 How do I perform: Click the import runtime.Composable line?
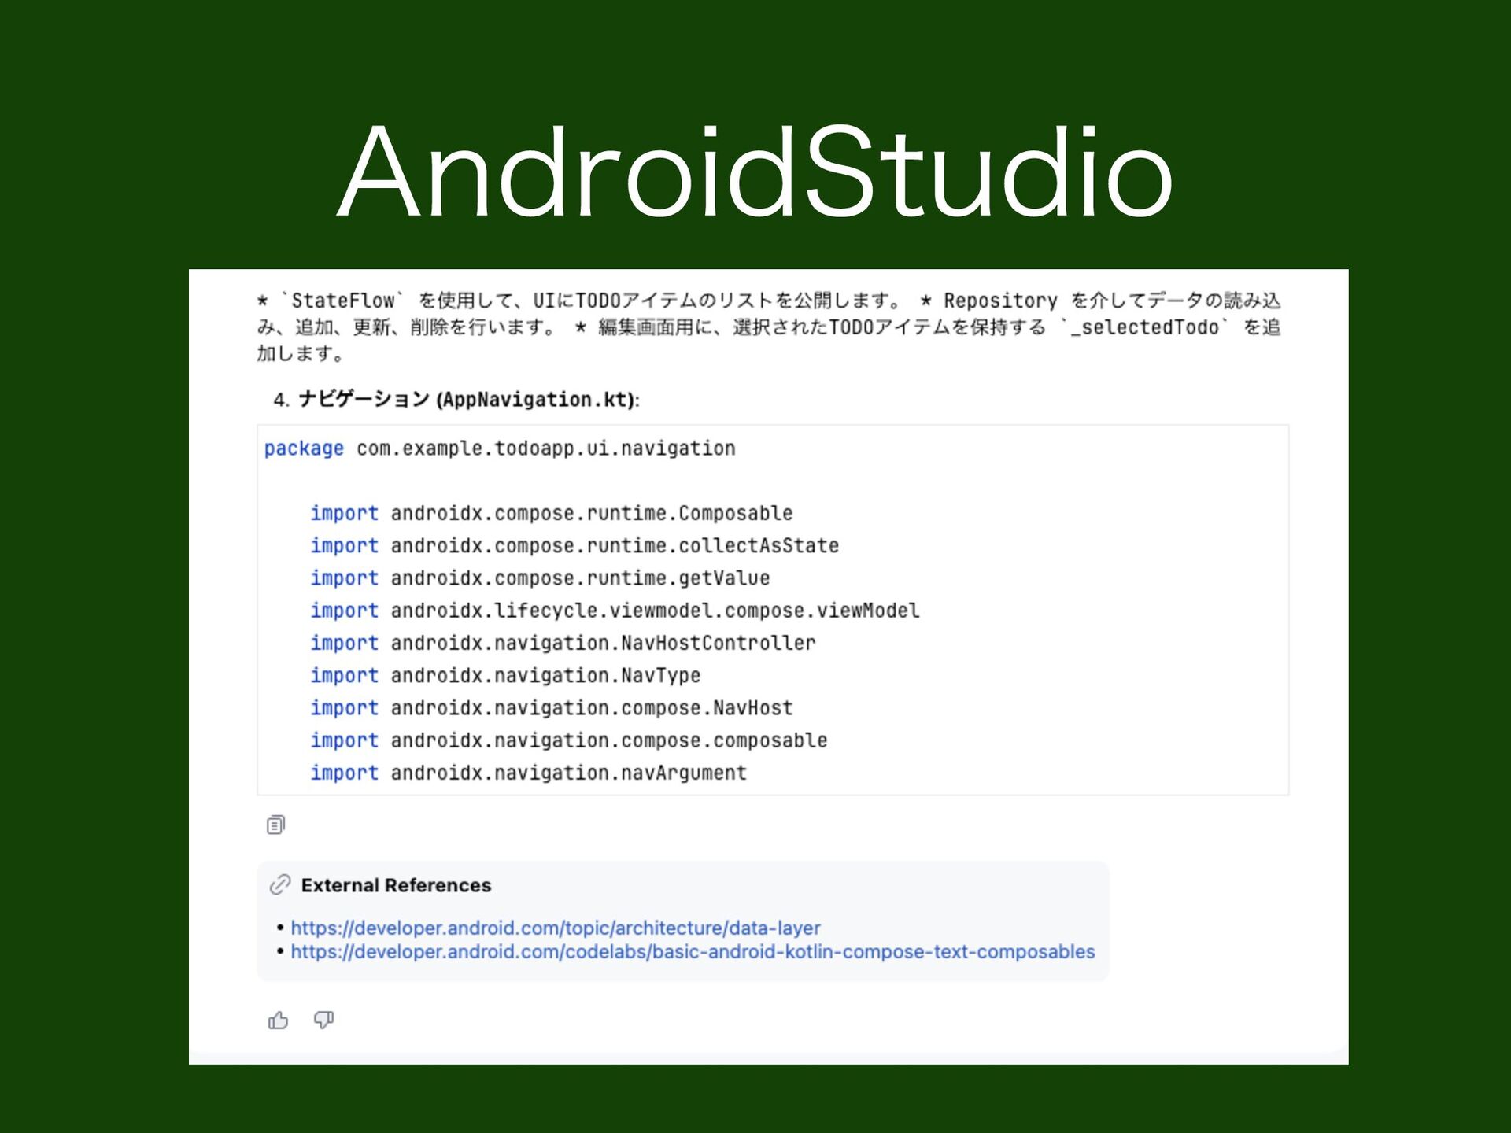click(x=552, y=513)
